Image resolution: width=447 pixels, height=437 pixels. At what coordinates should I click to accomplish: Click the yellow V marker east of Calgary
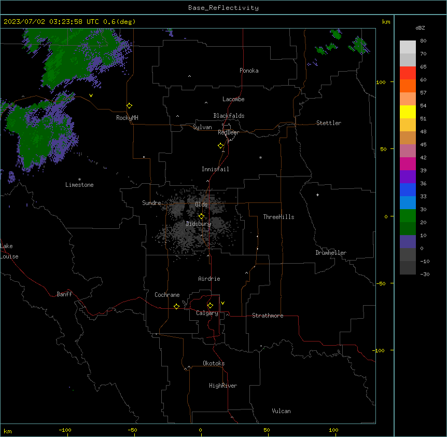pyautogui.click(x=222, y=303)
